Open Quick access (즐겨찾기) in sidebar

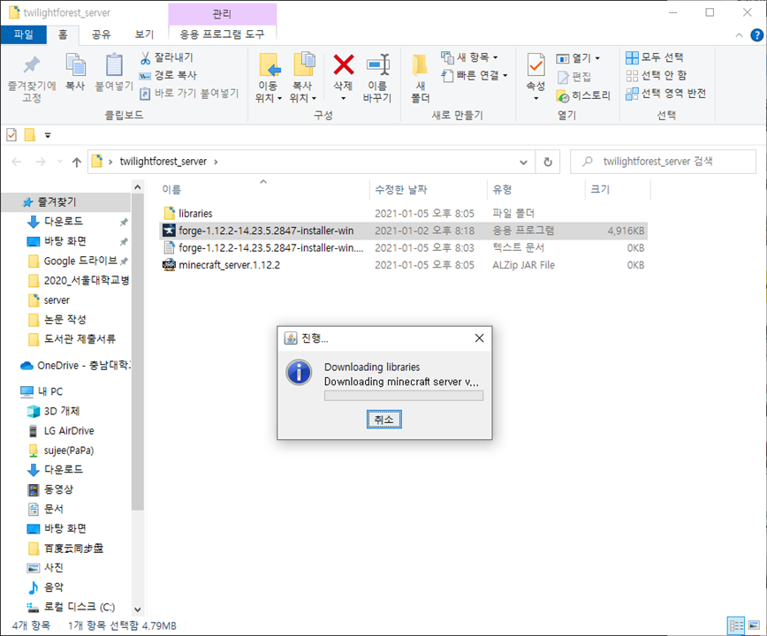66,202
